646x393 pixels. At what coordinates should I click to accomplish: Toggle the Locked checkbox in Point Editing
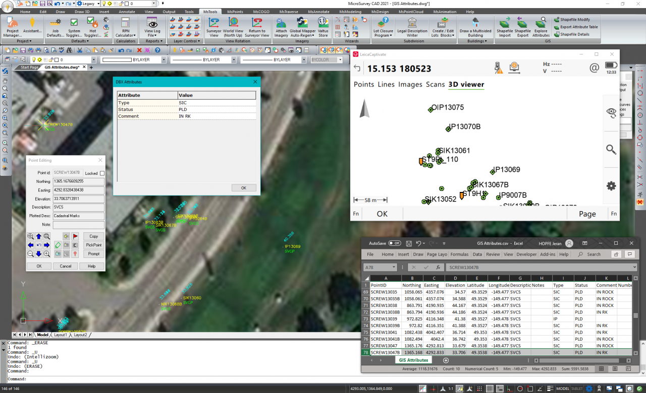tap(102, 173)
